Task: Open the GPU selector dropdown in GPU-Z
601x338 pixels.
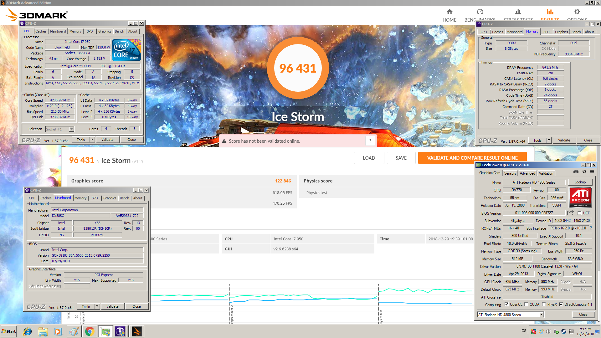Action: point(542,315)
